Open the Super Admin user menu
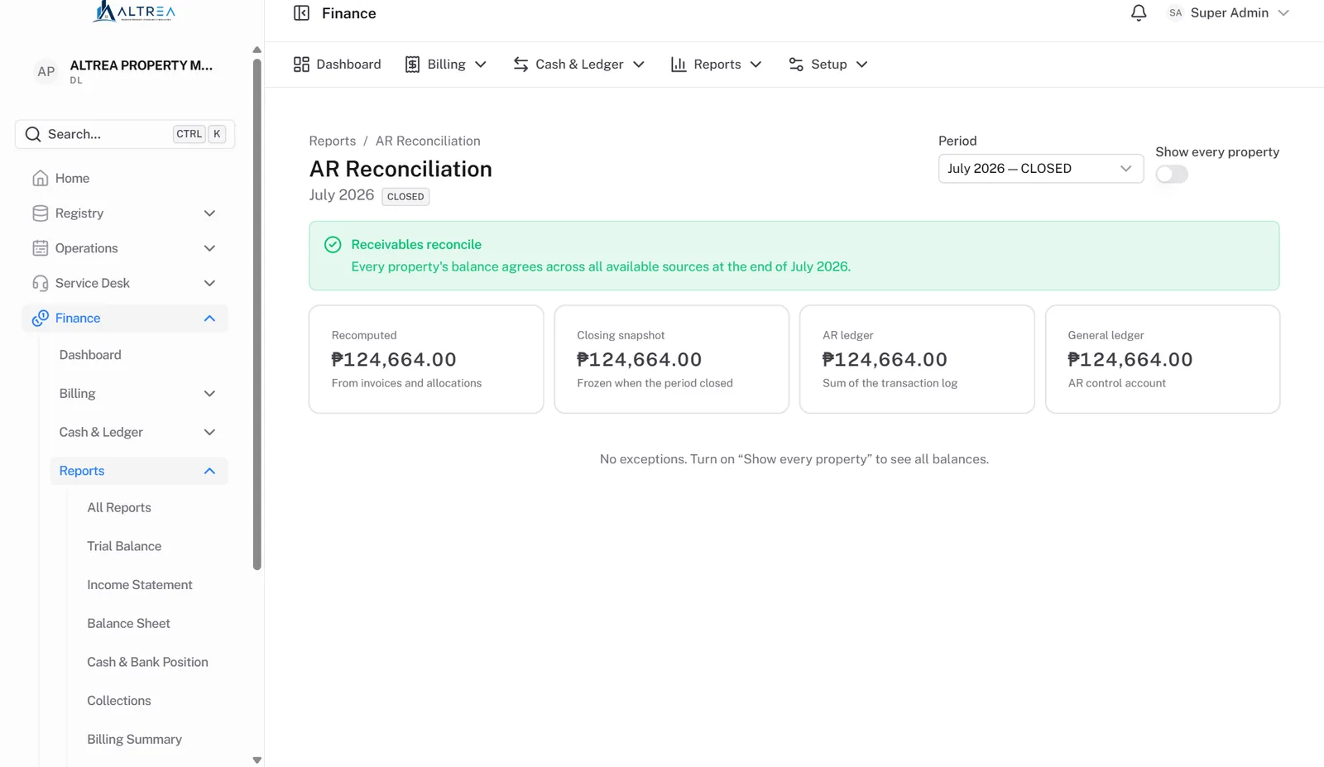1324x767 pixels. coord(1229,13)
